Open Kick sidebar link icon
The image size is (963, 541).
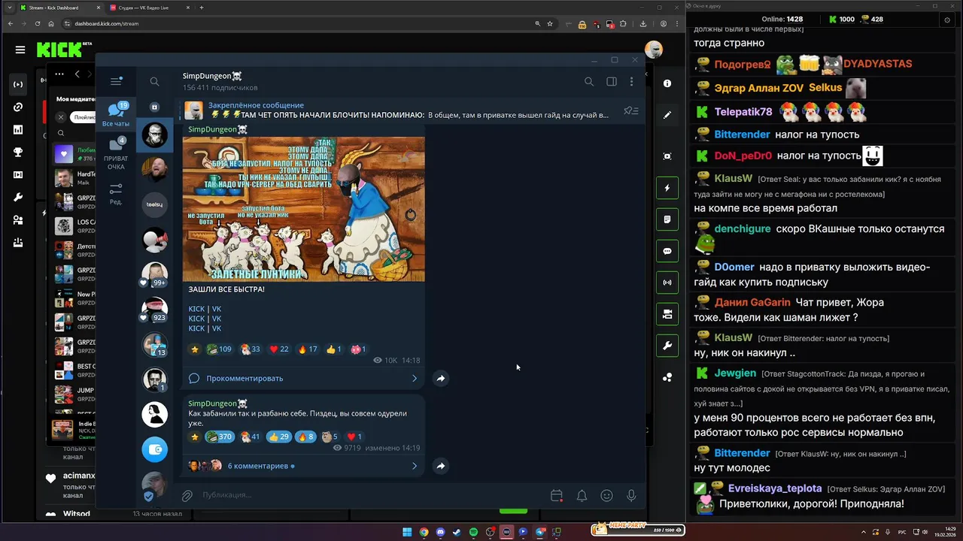[x=18, y=107]
